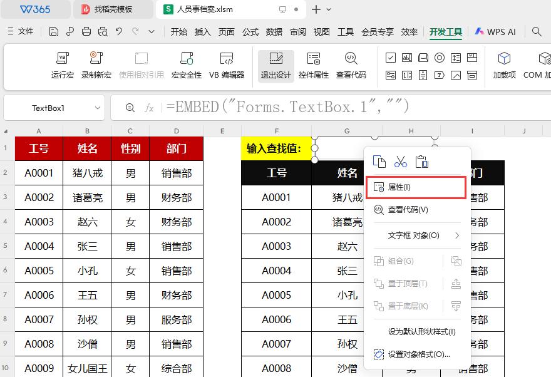
Task: Select column D header
Action: point(177,131)
